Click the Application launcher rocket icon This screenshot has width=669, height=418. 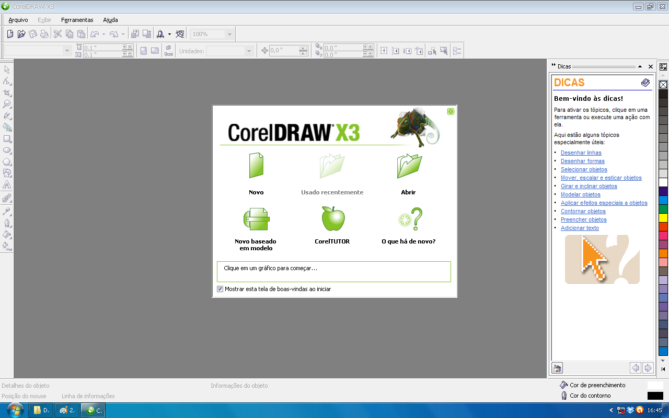click(160, 34)
